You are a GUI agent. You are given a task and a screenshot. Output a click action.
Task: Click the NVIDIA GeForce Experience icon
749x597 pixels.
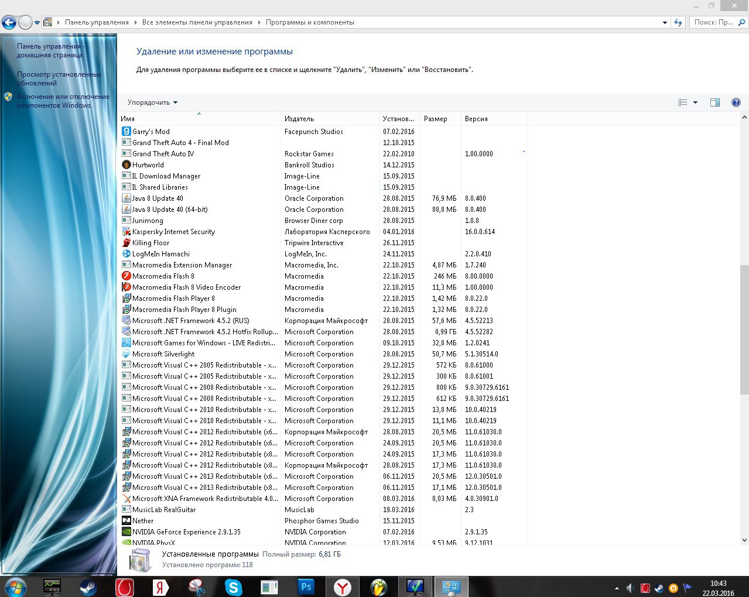click(x=126, y=532)
